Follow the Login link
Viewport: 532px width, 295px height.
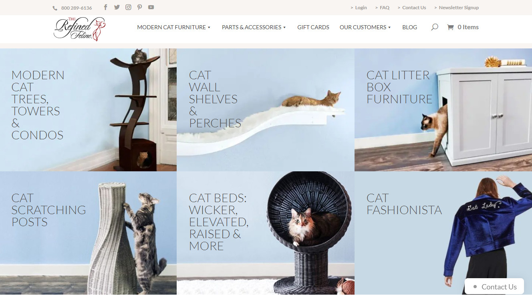359,8
